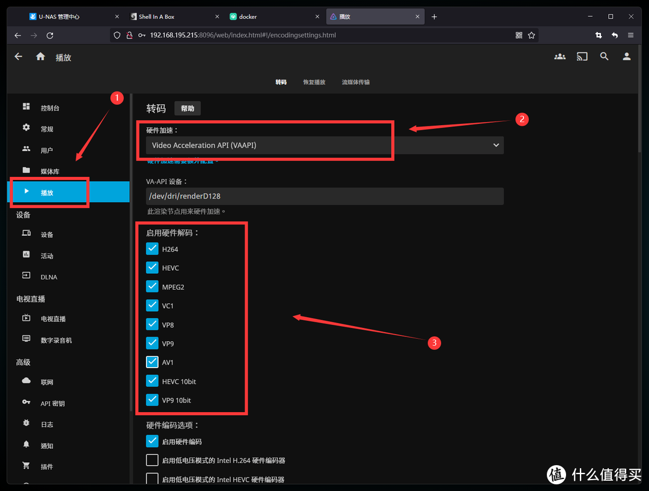Open the cast to device icon
The width and height of the screenshot is (649, 491).
click(582, 57)
